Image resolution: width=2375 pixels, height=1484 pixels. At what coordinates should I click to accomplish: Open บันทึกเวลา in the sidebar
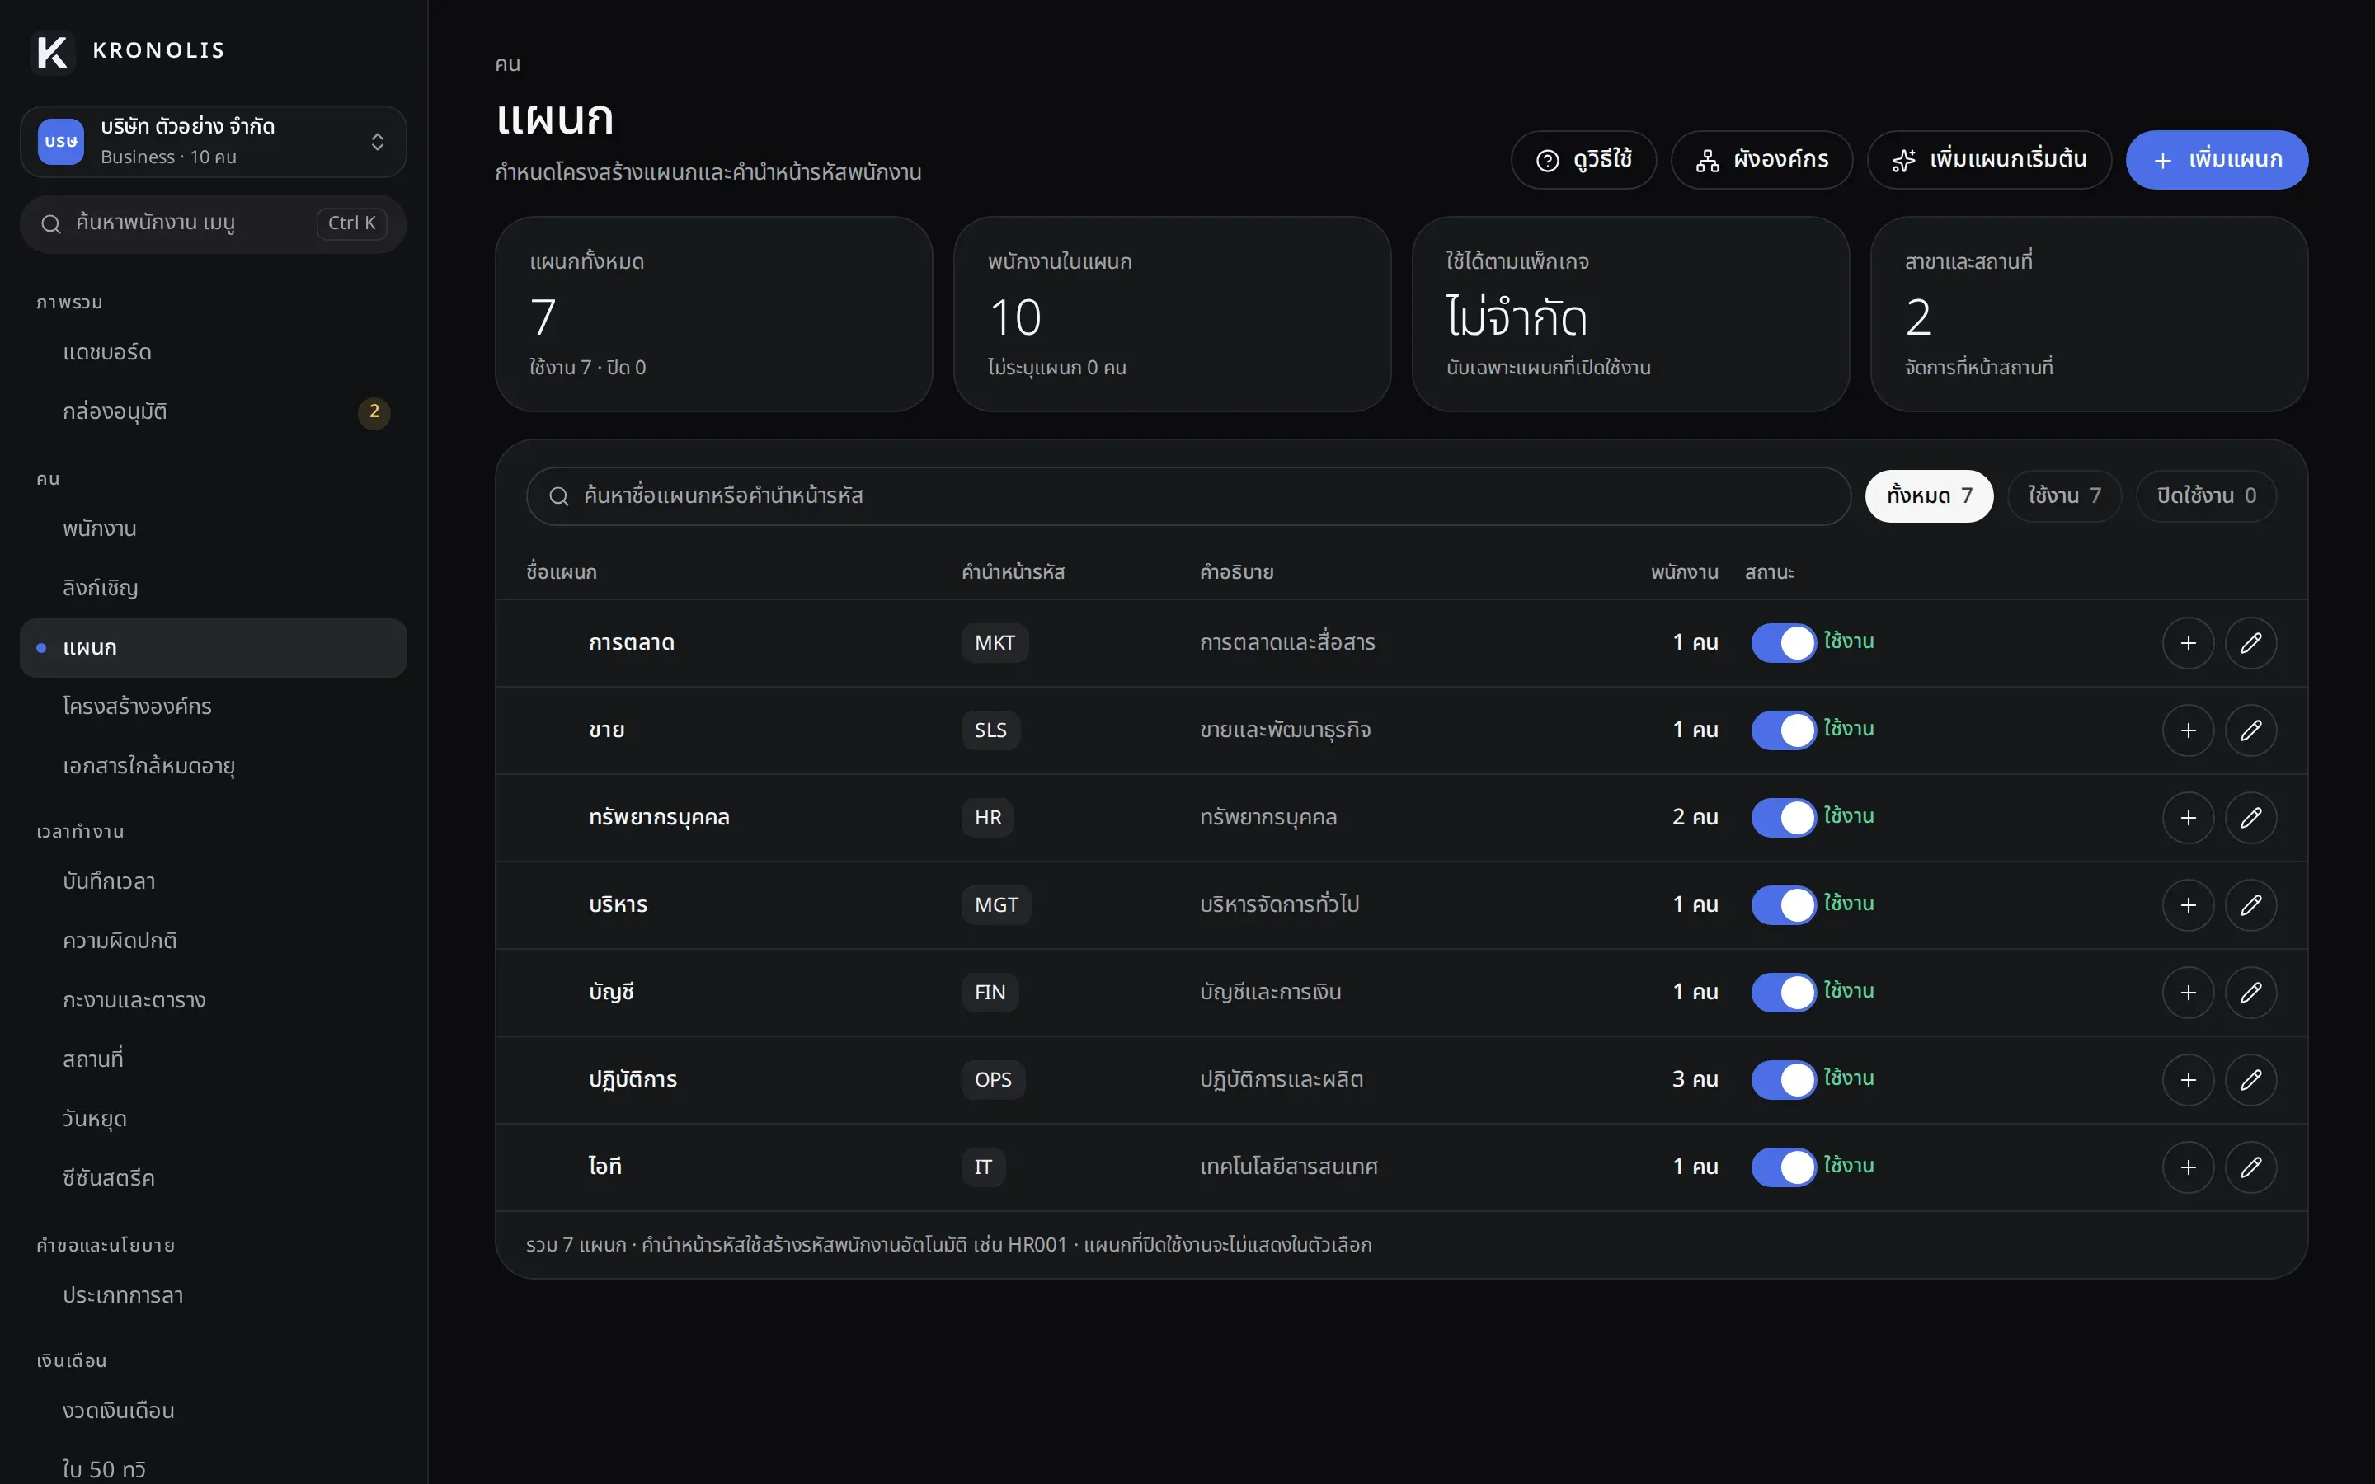[213, 881]
